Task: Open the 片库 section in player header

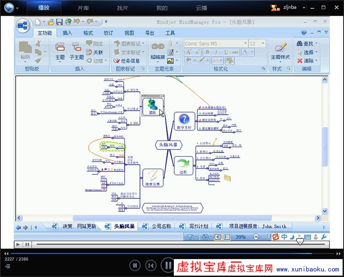Action: (x=83, y=8)
